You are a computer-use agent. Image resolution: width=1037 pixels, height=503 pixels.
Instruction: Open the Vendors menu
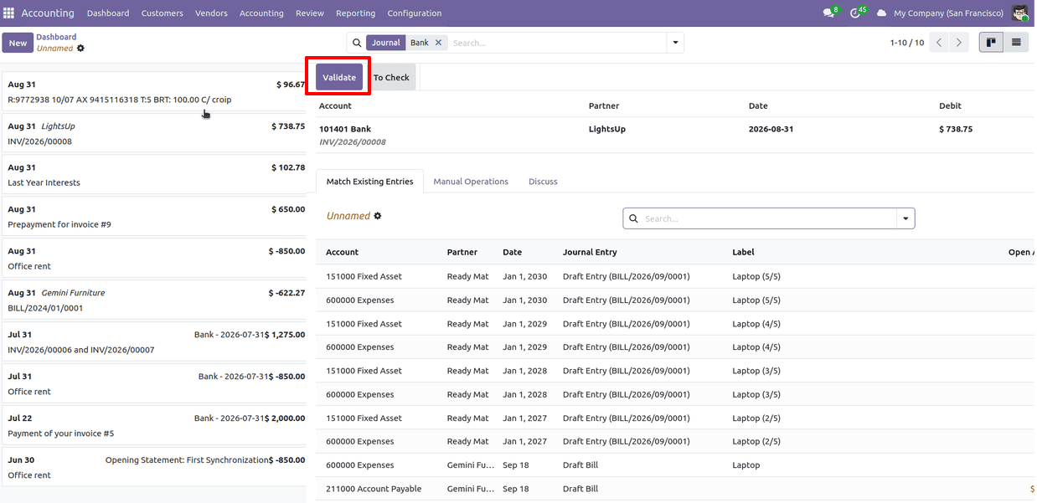pos(211,13)
